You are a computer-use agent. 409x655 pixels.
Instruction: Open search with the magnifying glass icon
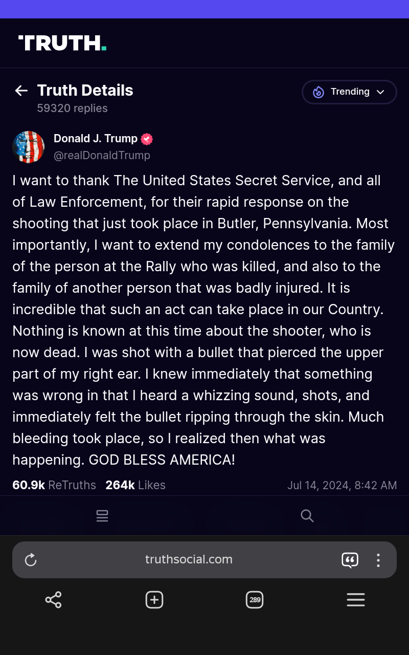click(x=307, y=516)
